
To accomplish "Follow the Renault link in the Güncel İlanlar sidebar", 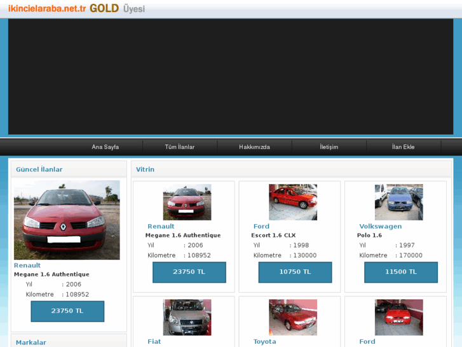I will (27, 266).
